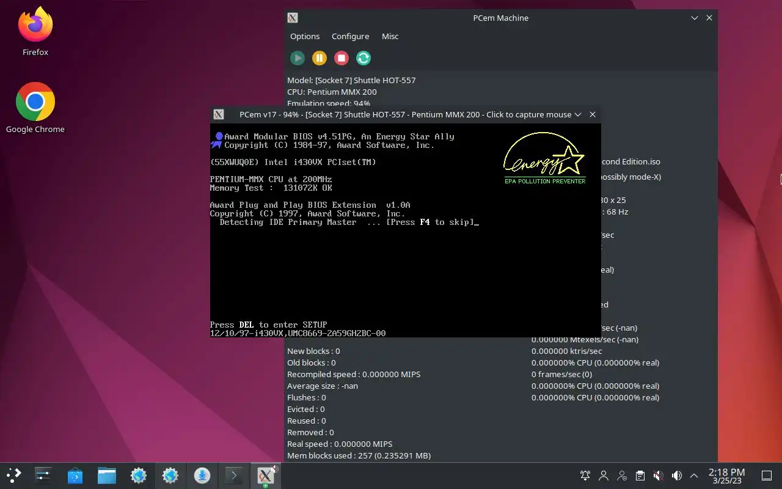This screenshot has width=782, height=489.
Task: Open the notifications bell in system tray
Action: [x=585, y=476]
